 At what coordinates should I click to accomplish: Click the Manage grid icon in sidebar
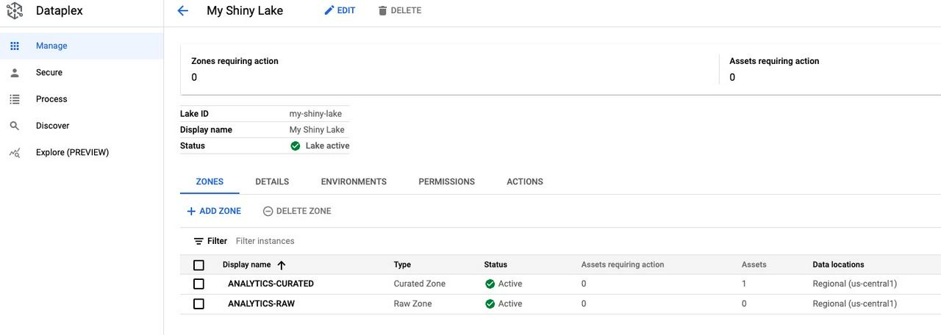click(x=15, y=46)
